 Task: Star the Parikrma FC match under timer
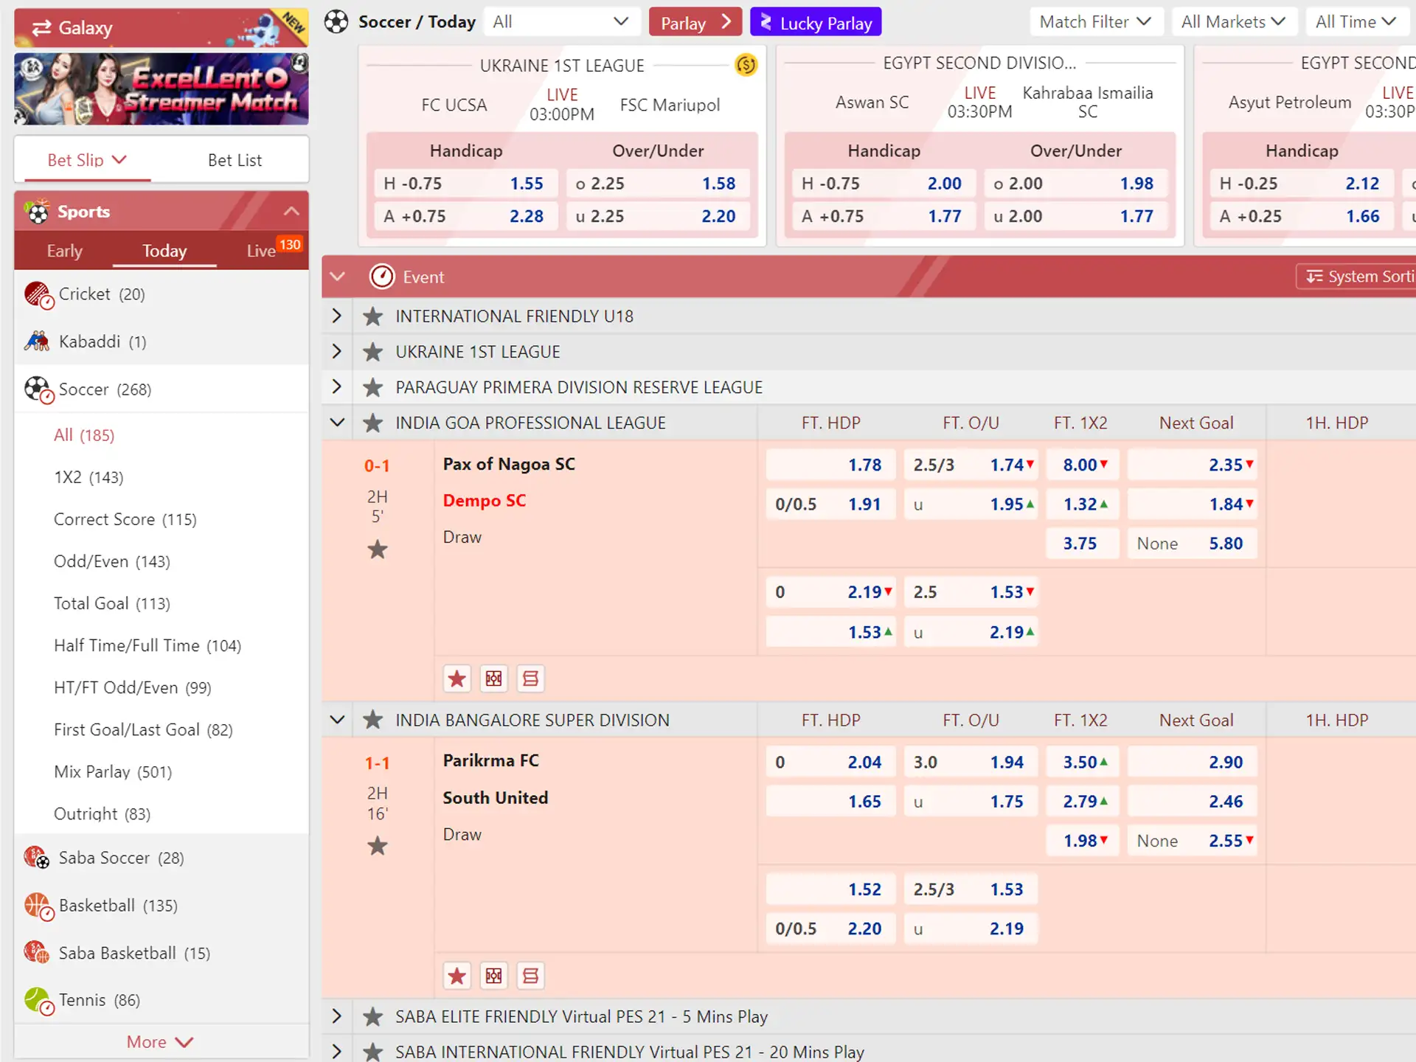378,846
